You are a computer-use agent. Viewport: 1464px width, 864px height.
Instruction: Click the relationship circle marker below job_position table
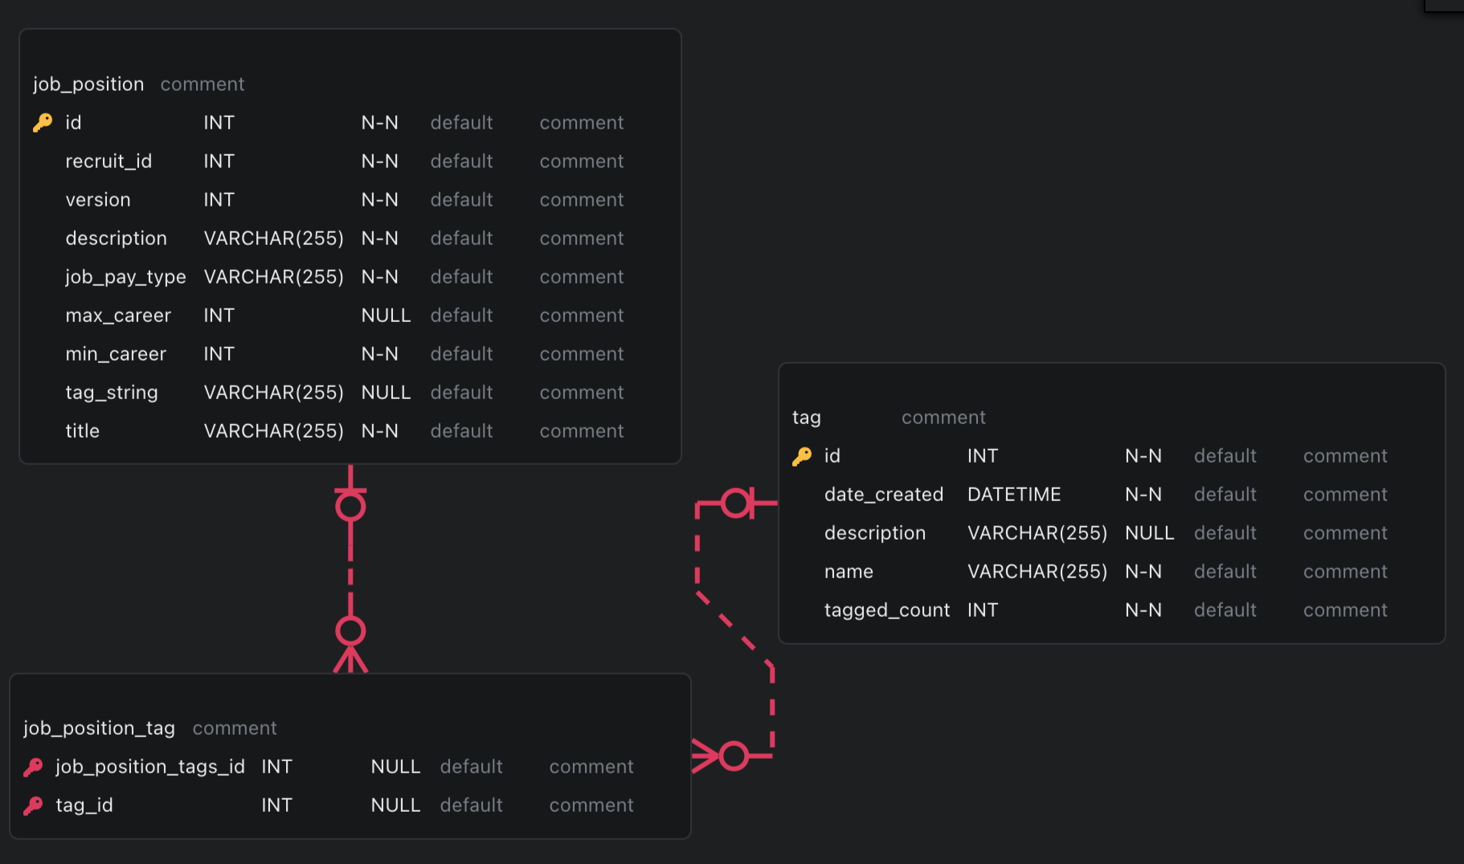point(350,506)
